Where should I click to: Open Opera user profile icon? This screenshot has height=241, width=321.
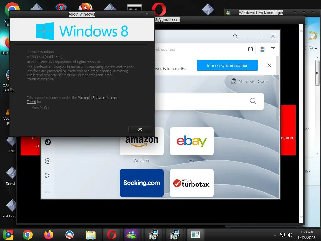point(262,49)
